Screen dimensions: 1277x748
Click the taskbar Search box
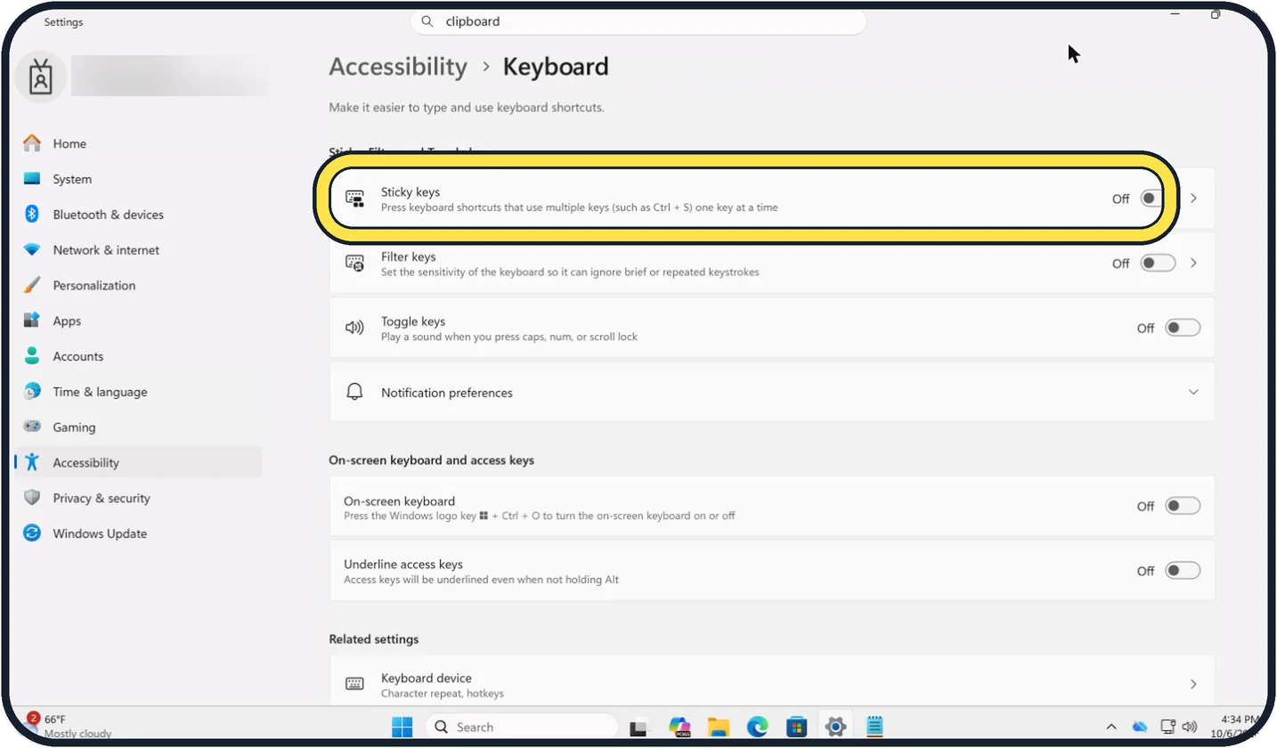pos(522,728)
